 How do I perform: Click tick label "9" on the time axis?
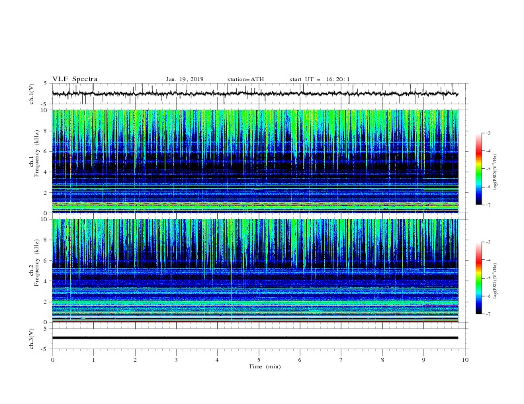[423, 360]
